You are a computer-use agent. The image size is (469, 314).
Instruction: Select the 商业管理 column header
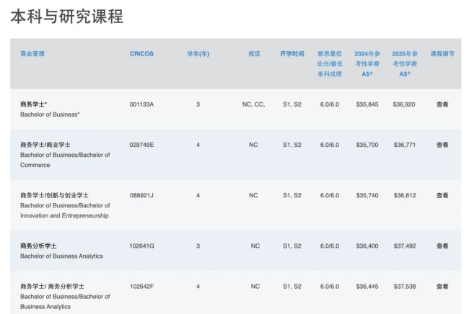32,54
